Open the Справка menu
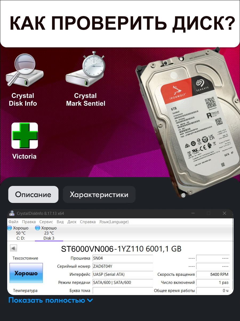 pyautogui.click(x=88, y=222)
